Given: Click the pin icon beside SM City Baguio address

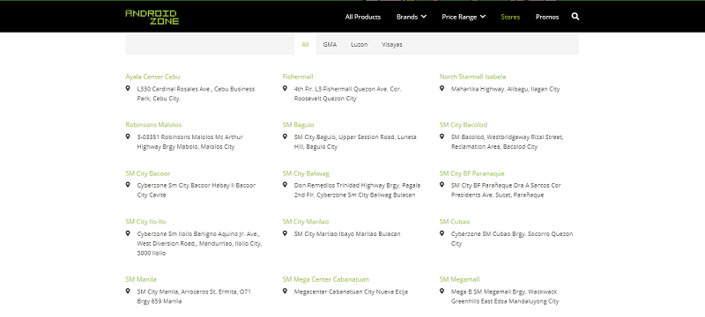Looking at the screenshot, I should [285, 136].
